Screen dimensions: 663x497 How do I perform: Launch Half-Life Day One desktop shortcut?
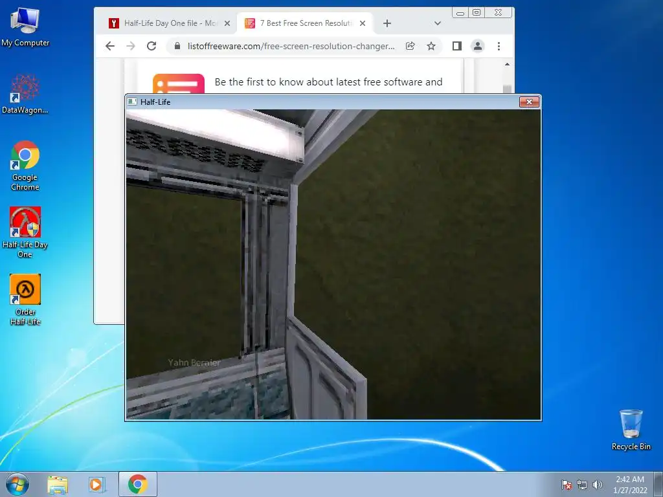[x=25, y=232]
